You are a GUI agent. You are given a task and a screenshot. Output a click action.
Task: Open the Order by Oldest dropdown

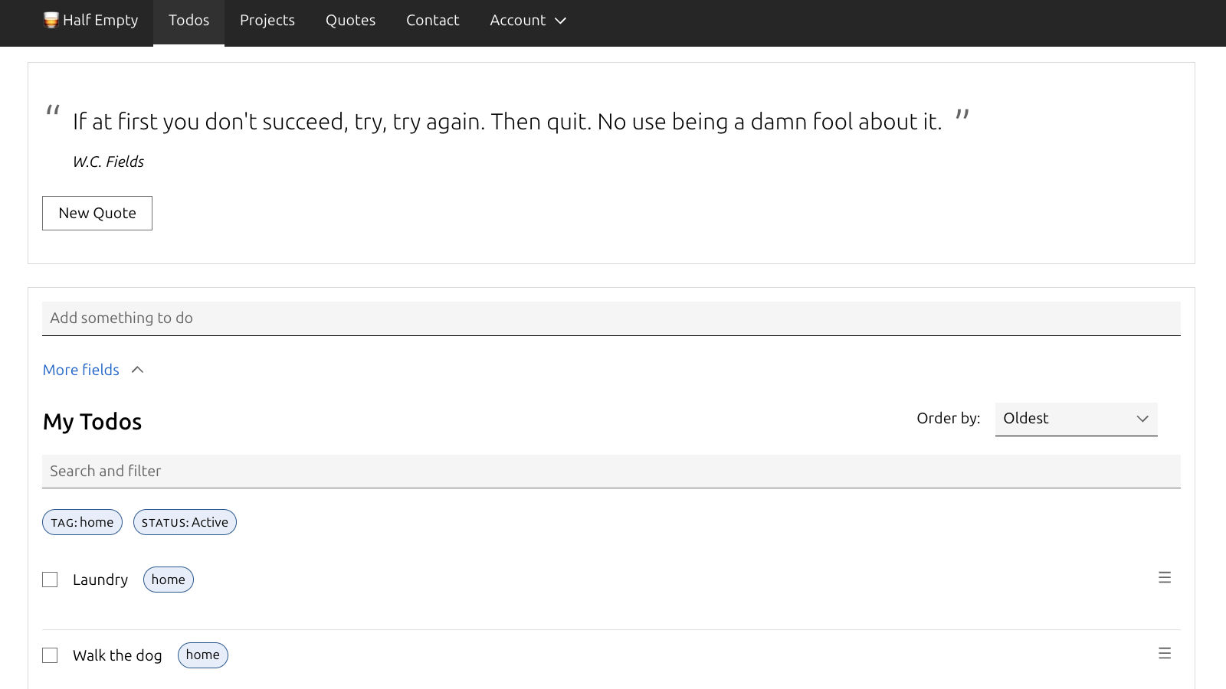point(1075,419)
